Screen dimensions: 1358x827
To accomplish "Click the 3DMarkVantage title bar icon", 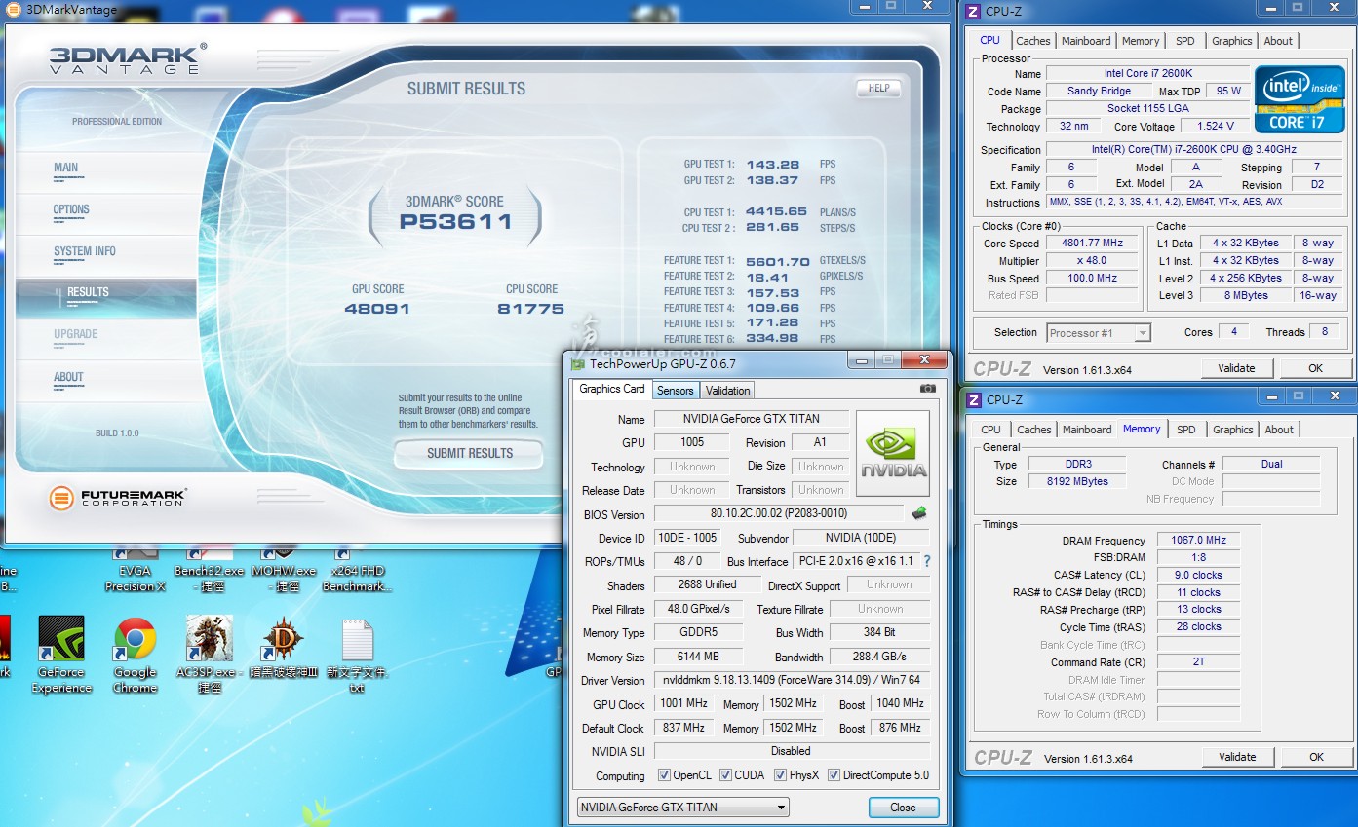I will pyautogui.click(x=12, y=10).
